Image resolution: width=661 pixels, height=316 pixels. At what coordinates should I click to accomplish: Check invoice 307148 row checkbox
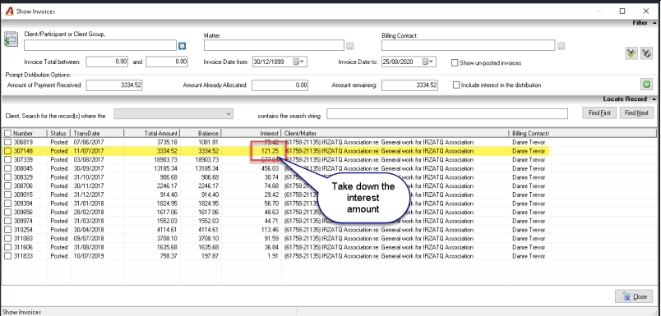[x=8, y=151]
